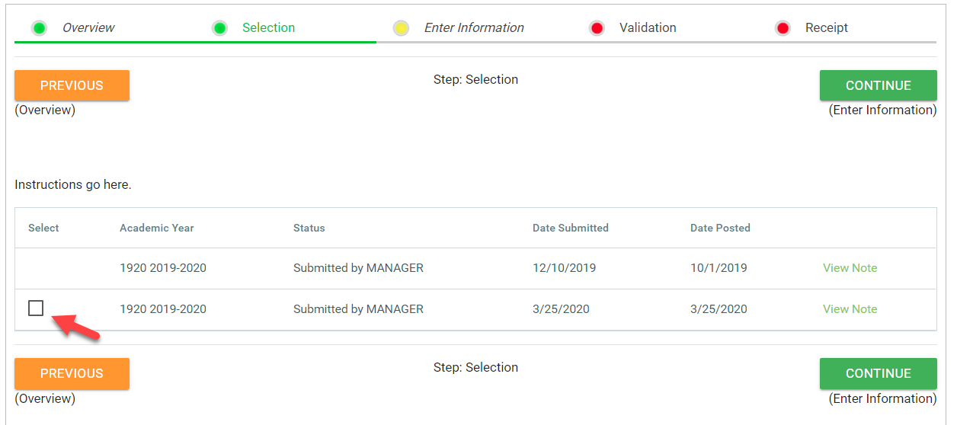Viewport: 957px width, 425px height.
Task: Open View Note for 3/25/2020 submission
Action: click(850, 309)
